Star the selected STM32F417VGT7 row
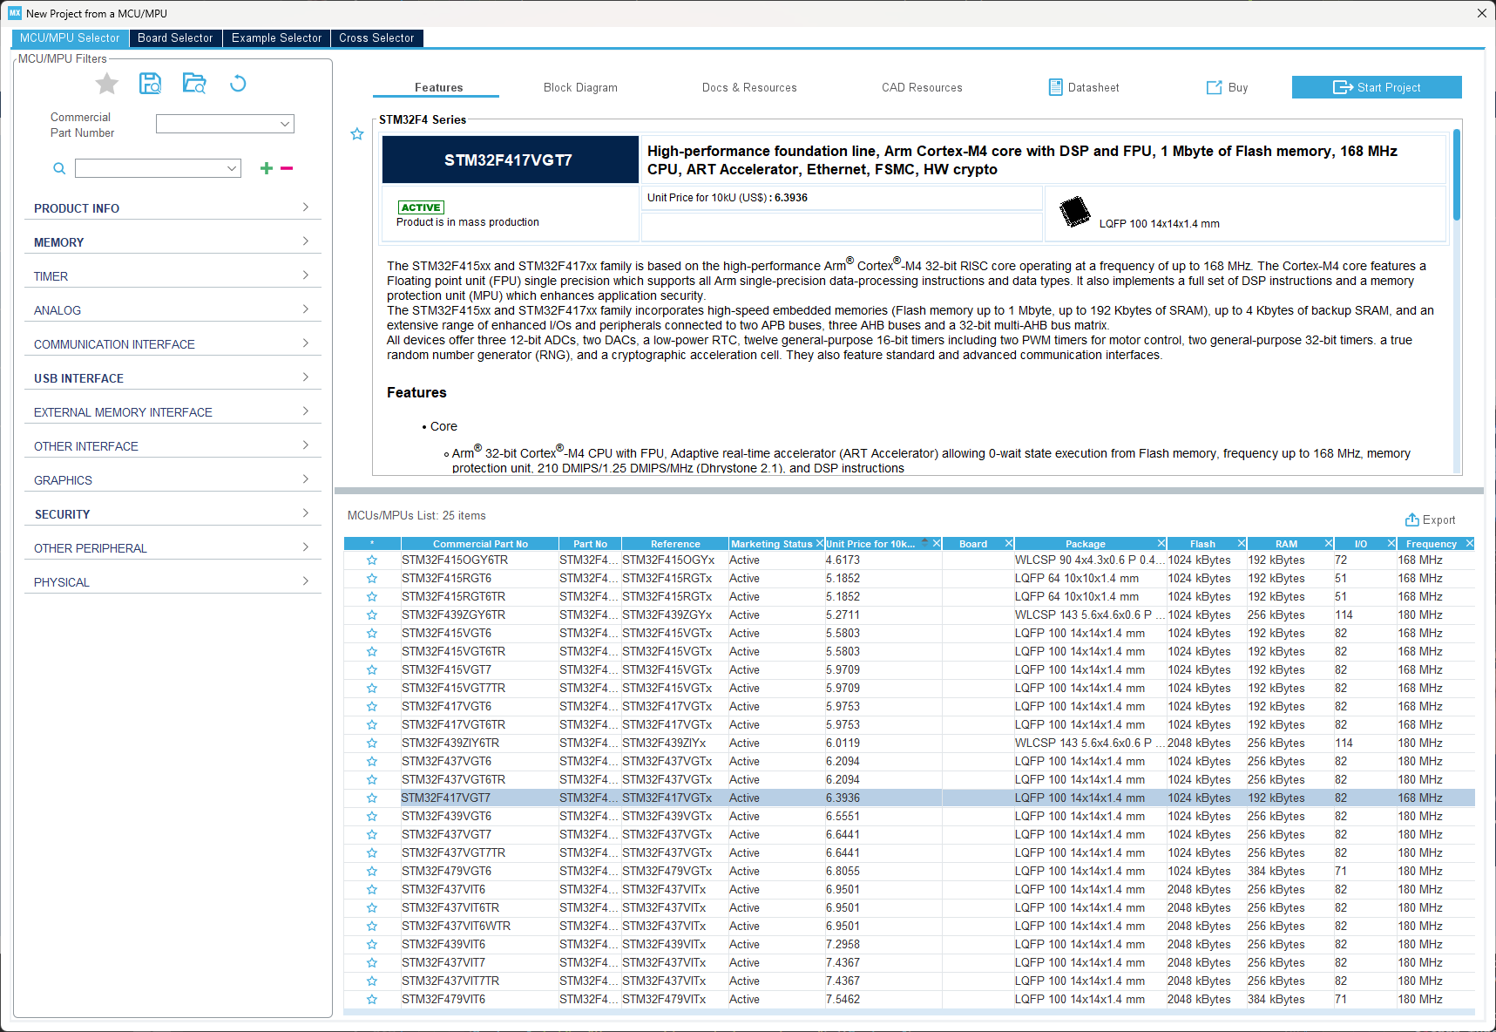 coord(372,798)
